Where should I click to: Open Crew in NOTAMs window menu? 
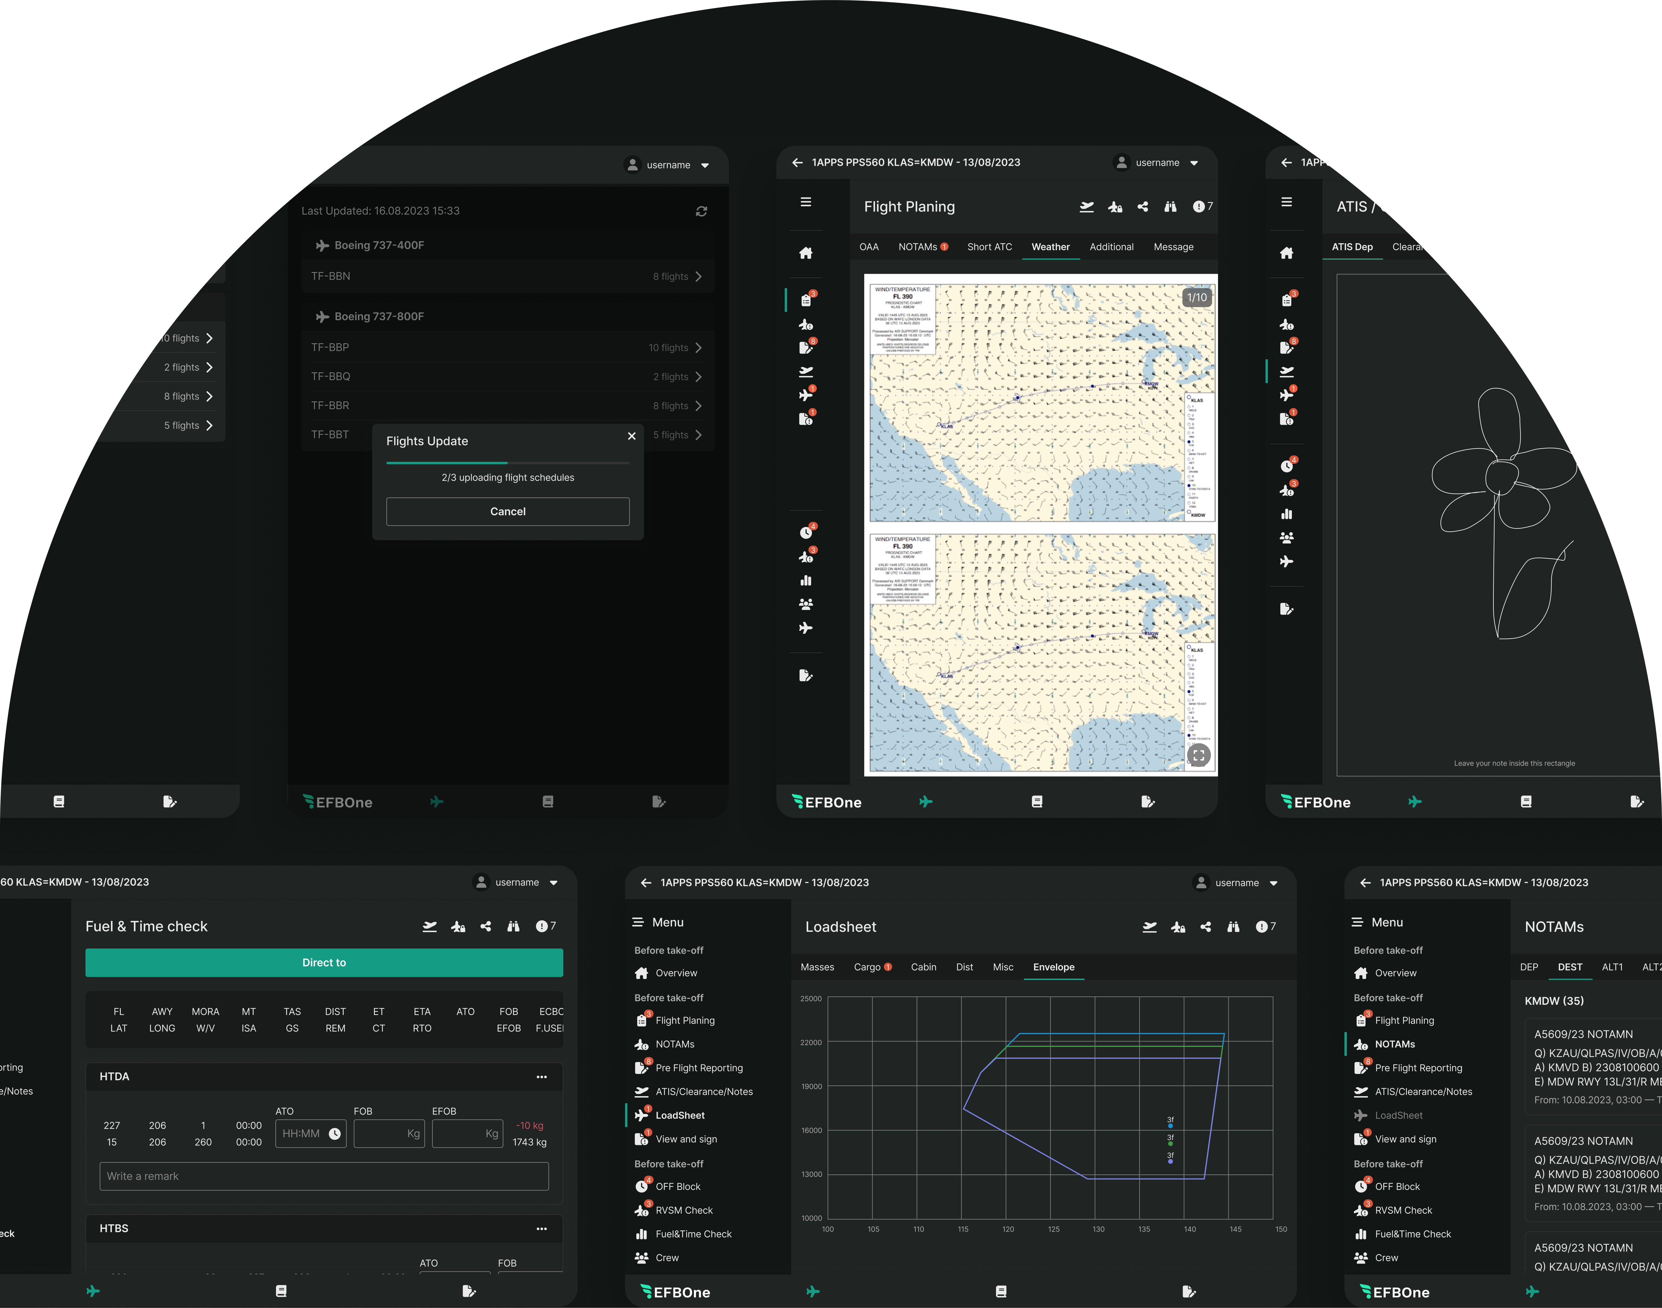(1376, 1258)
